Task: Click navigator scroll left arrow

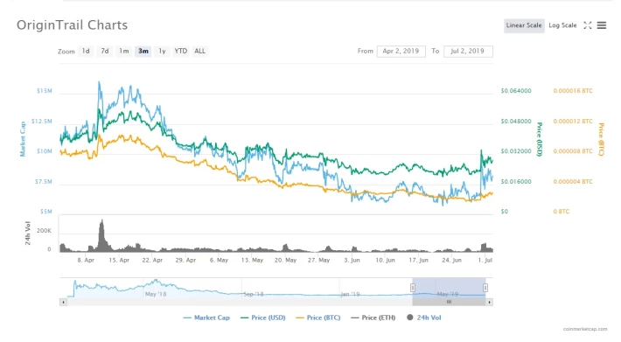Action: coord(63,302)
